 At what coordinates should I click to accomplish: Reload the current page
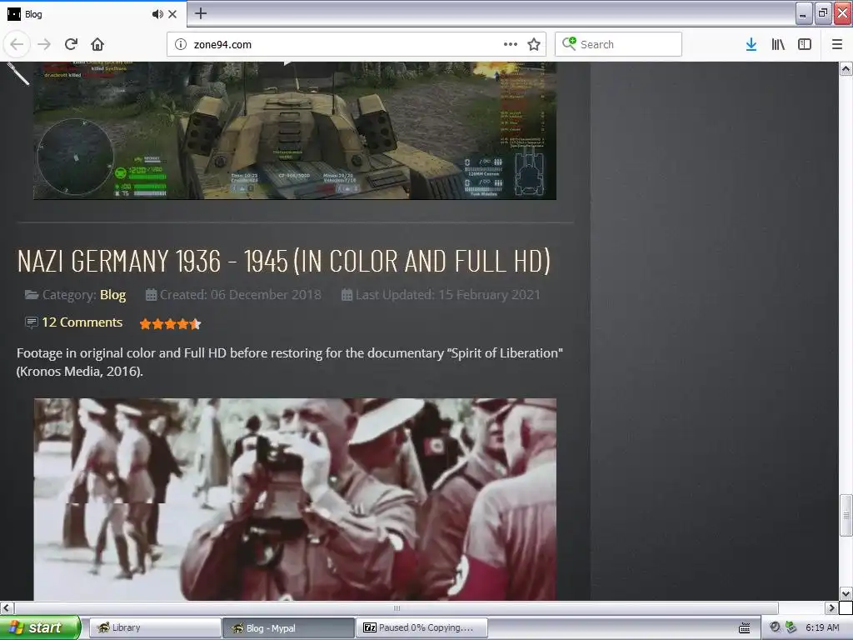pos(72,44)
